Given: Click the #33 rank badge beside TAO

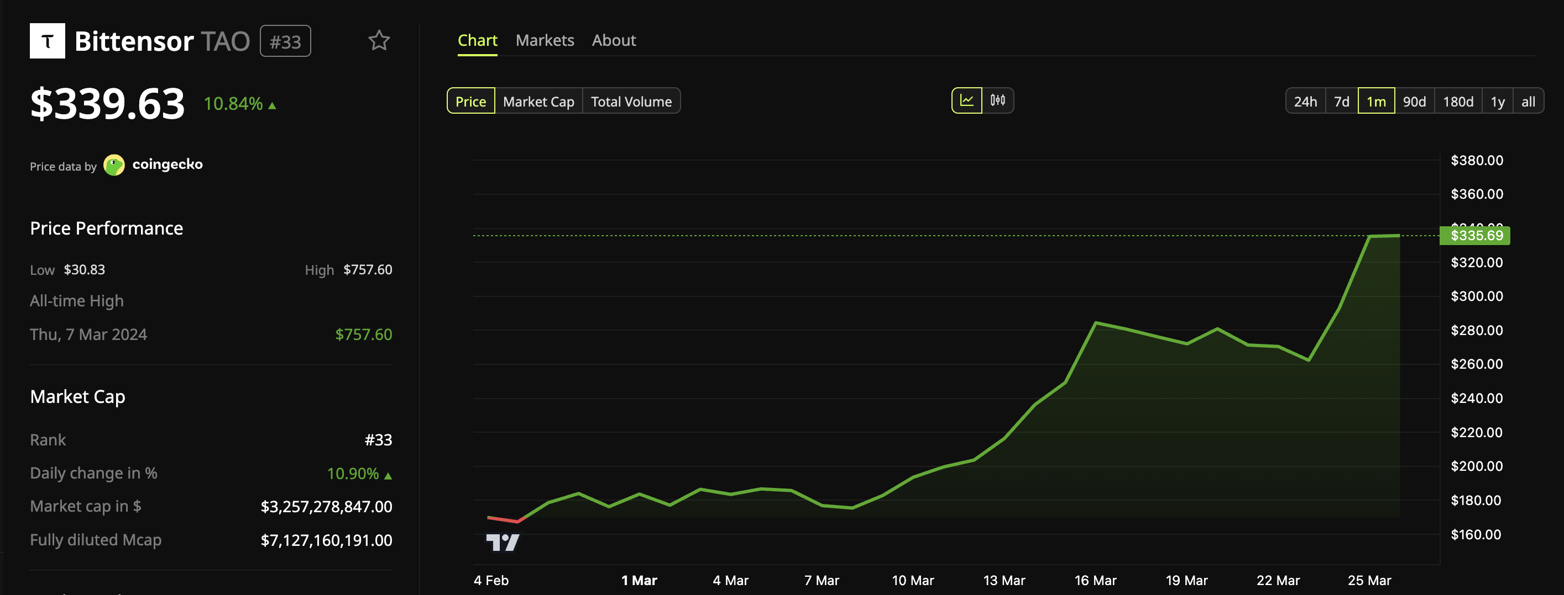Looking at the screenshot, I should click(x=285, y=41).
